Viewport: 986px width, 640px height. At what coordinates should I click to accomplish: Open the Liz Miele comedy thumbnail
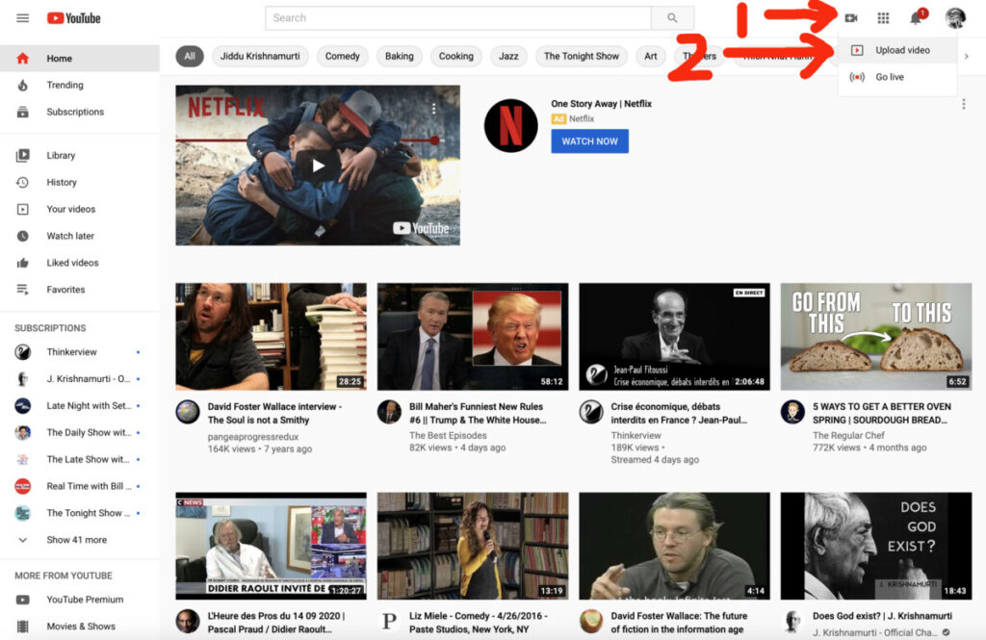pos(473,547)
